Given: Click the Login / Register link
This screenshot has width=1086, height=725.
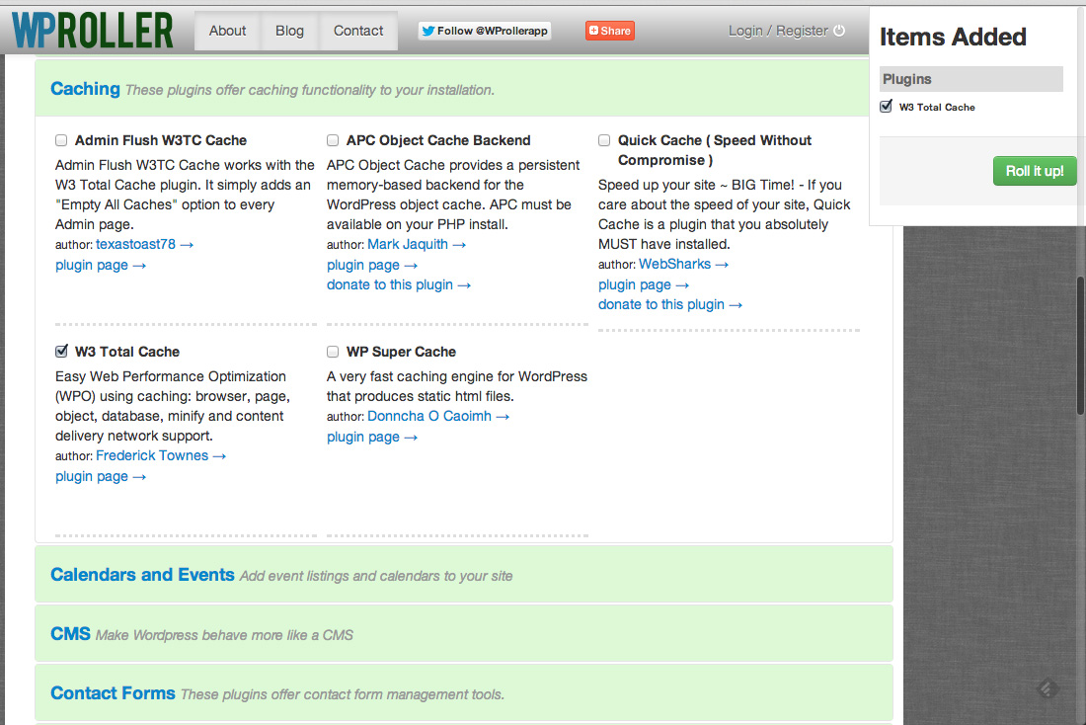Looking at the screenshot, I should point(778,31).
